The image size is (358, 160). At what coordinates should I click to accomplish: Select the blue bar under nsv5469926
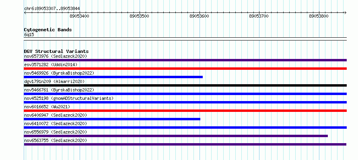[x=113, y=77]
